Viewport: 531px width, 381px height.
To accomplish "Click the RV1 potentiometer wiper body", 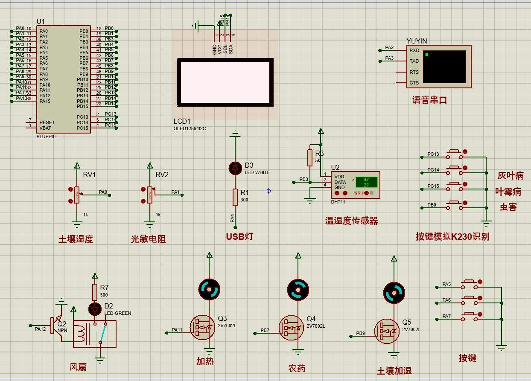I will click(77, 195).
